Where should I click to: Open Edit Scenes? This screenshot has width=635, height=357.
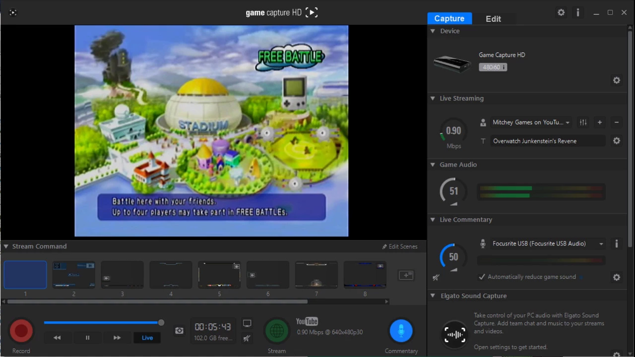pos(400,246)
